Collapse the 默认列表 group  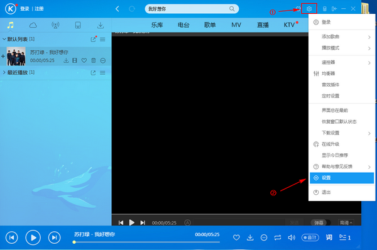pos(4,39)
